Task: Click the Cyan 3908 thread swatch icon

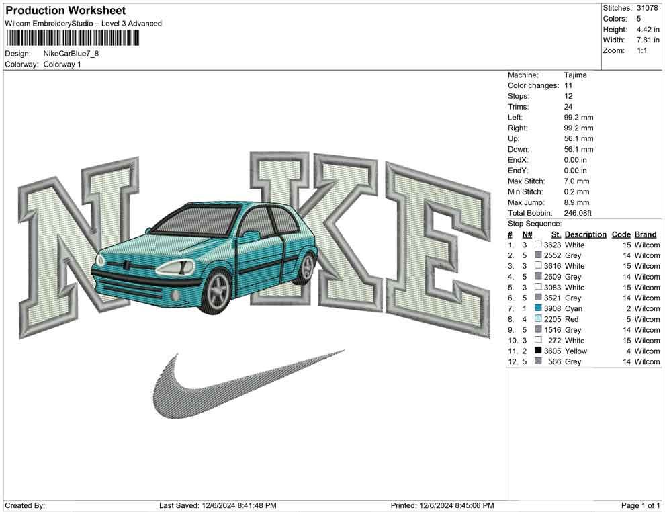Action: 537,308
